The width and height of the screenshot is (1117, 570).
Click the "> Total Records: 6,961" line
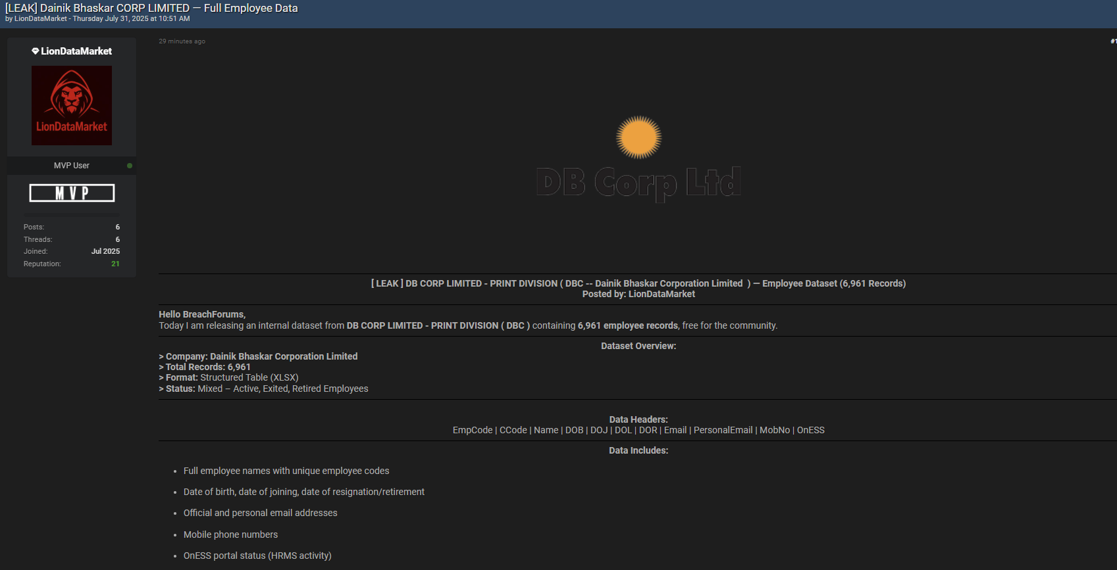pyautogui.click(x=205, y=367)
